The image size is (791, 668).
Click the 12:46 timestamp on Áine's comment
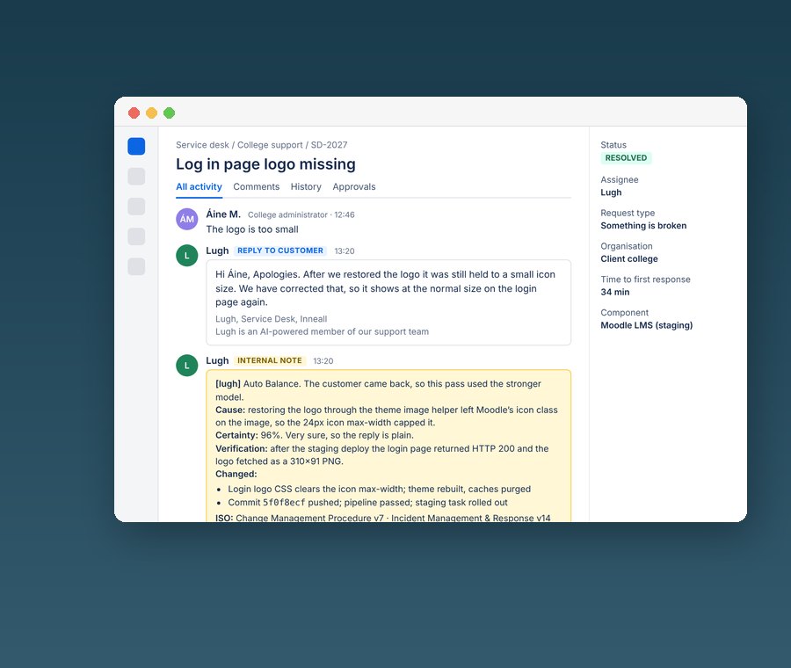point(344,215)
